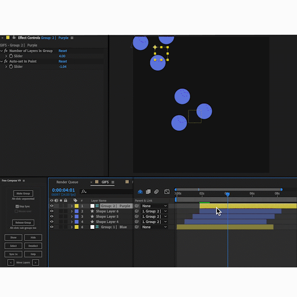The height and width of the screenshot is (297, 297).
Task: Click the Sync 1x button
Action: click(x=13, y=254)
